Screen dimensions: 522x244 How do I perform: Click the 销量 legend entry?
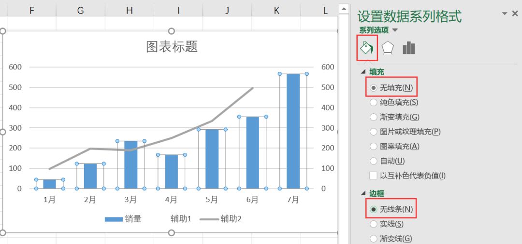123,219
